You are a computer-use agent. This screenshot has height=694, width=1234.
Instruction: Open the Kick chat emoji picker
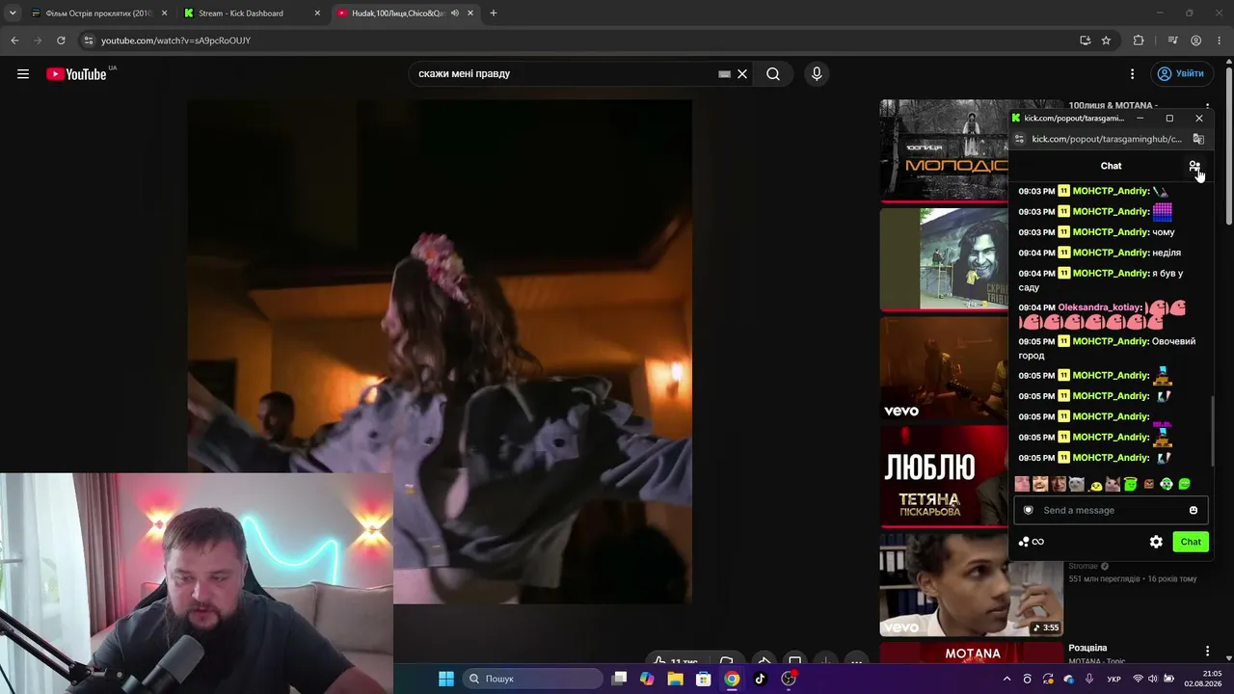point(1194,510)
